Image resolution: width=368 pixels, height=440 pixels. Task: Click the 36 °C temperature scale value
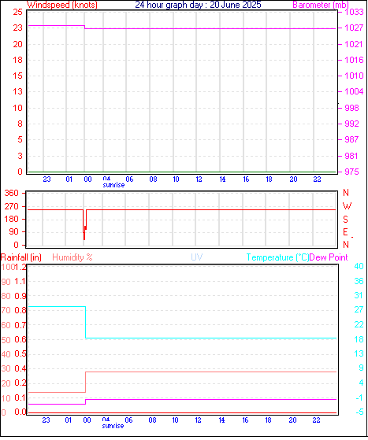click(359, 281)
